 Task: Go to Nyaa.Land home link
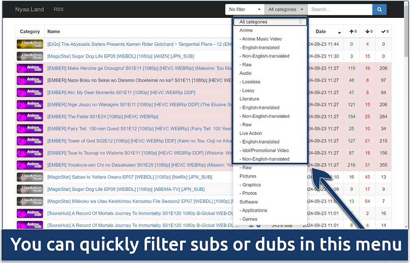point(30,10)
